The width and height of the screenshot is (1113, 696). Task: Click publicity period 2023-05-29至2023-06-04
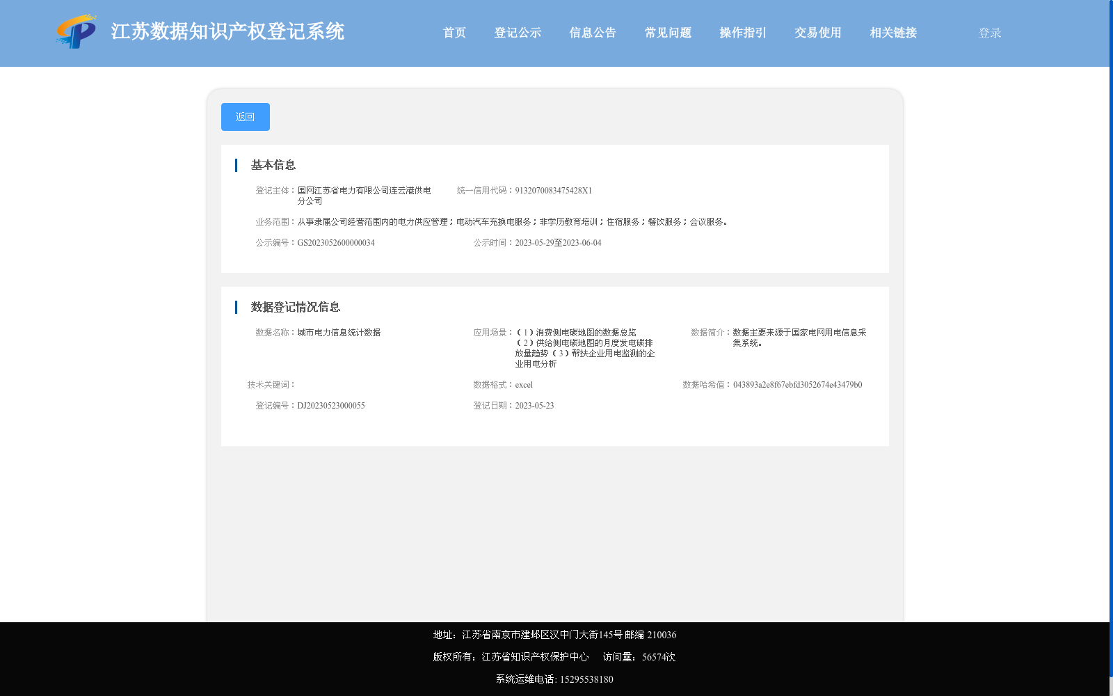[558, 243]
